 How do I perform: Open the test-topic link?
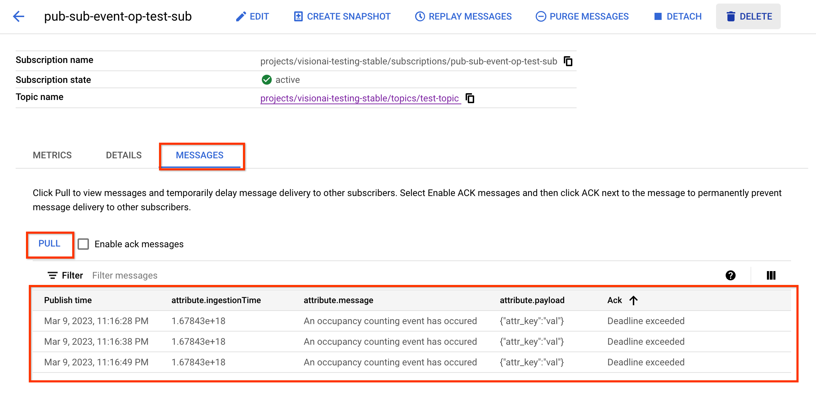[x=360, y=98]
